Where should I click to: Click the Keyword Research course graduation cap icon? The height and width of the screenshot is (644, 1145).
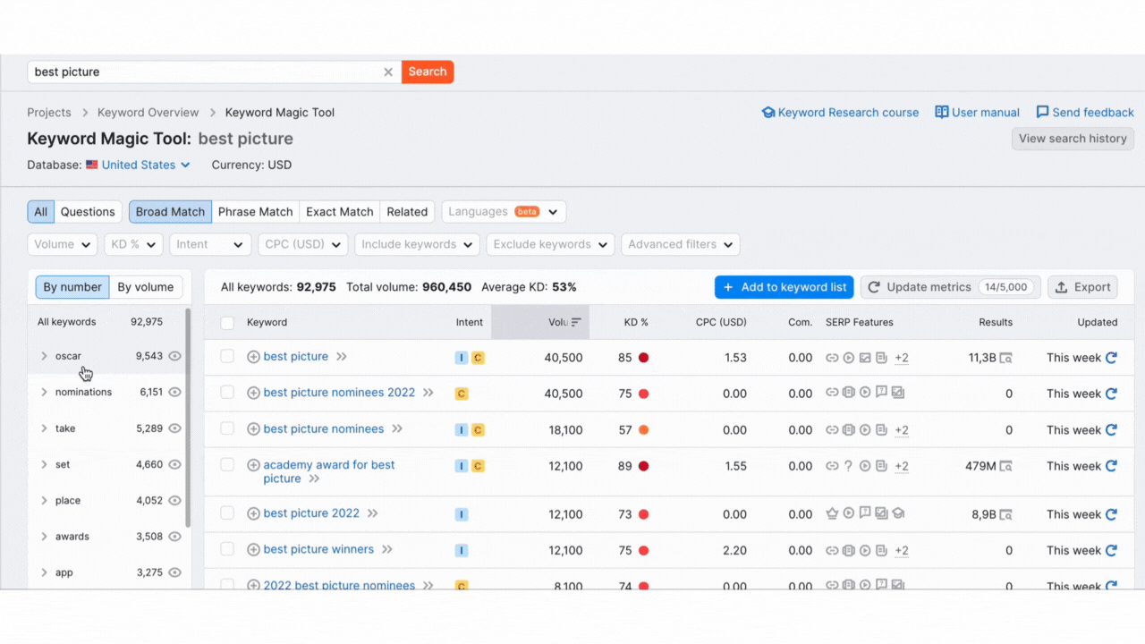point(768,113)
